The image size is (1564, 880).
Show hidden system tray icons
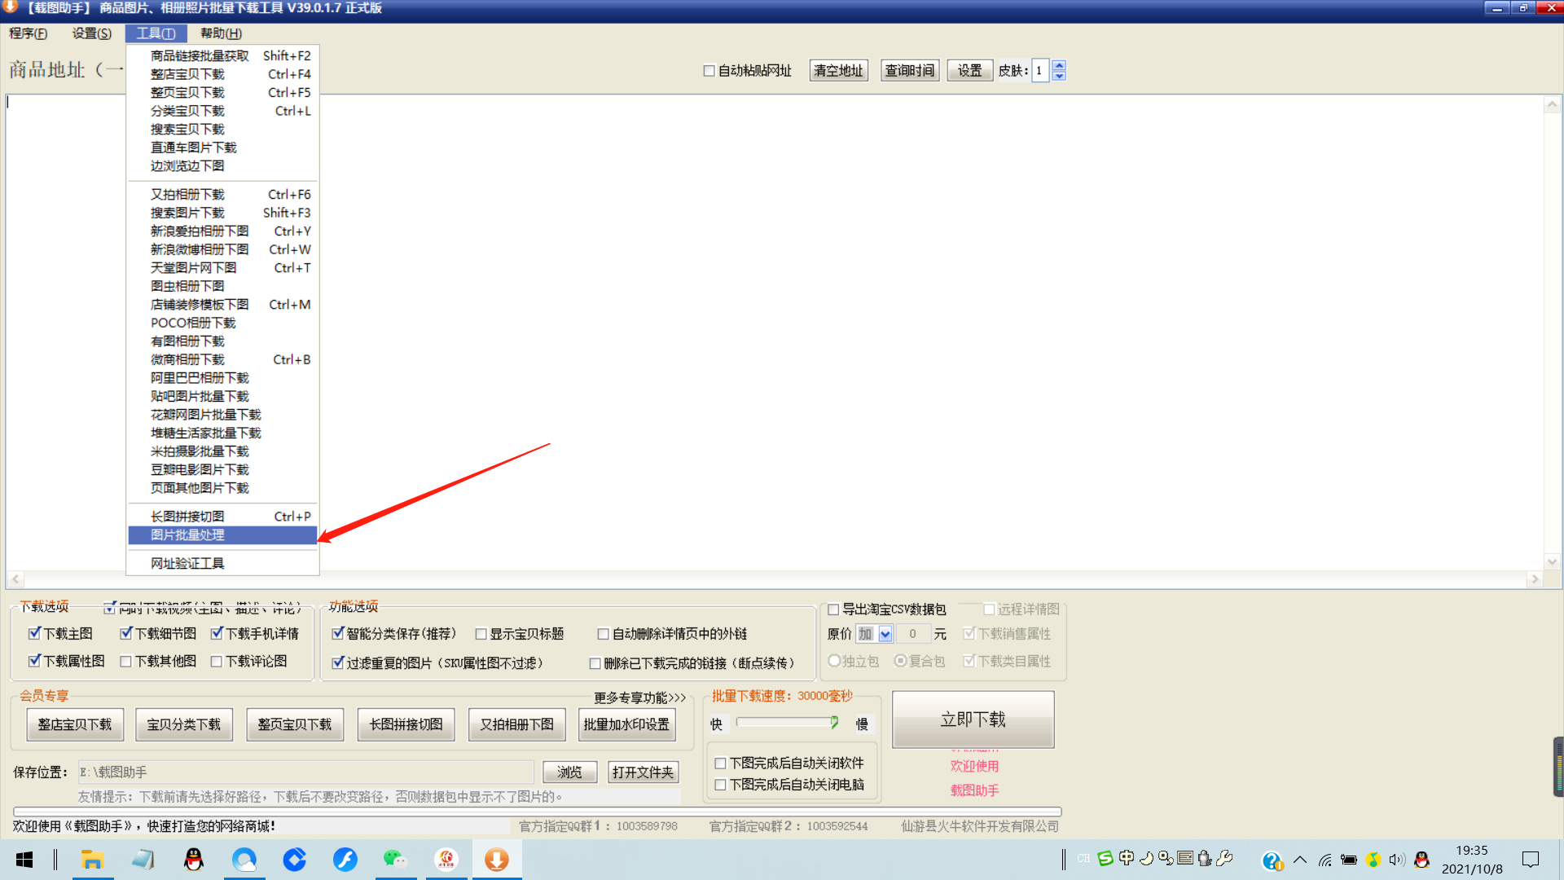(x=1300, y=860)
